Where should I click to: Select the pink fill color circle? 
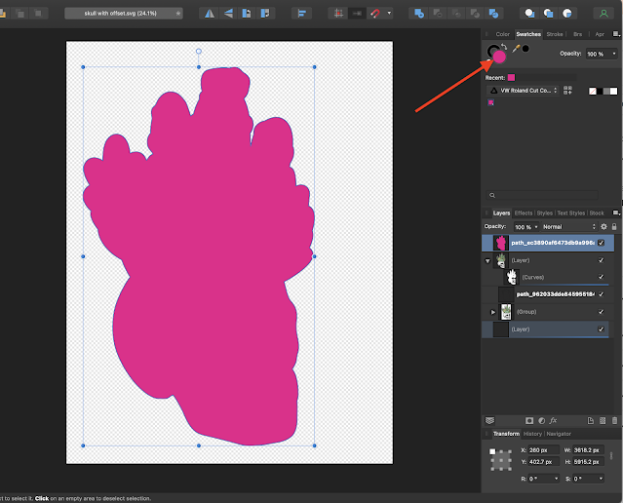tap(499, 57)
